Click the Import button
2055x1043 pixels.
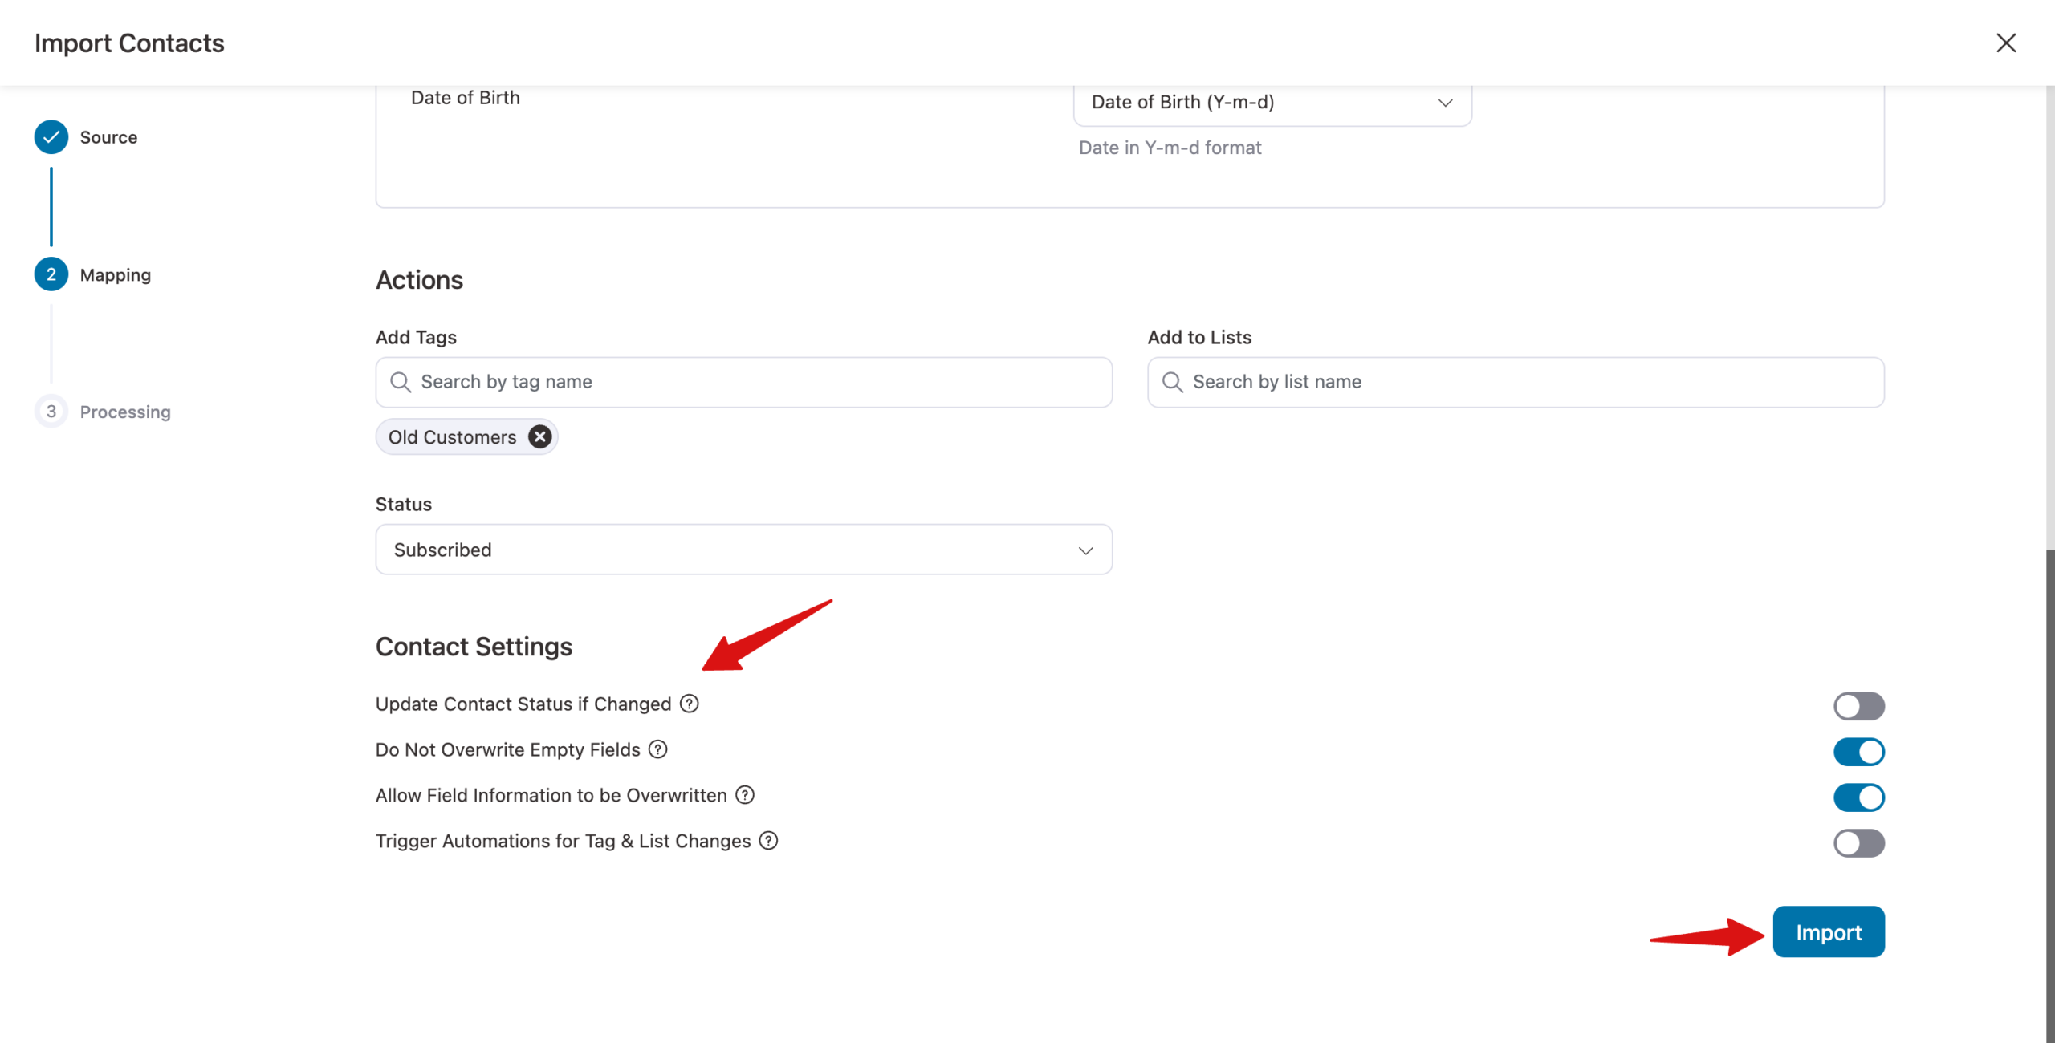pyautogui.click(x=1829, y=931)
